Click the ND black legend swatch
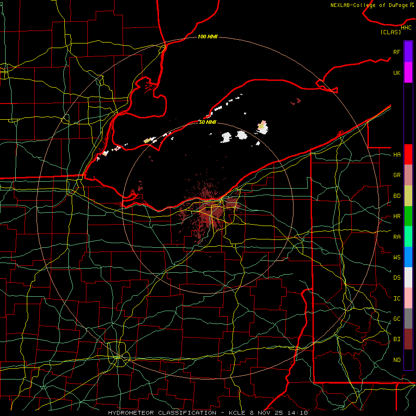The image size is (416, 416). coord(408,360)
